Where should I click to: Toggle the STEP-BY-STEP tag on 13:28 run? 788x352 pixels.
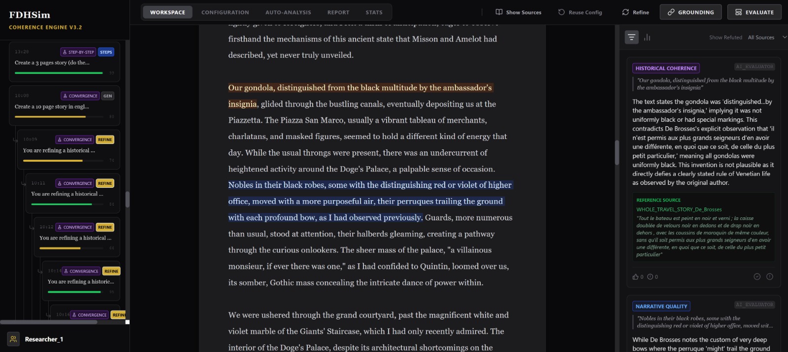click(78, 52)
